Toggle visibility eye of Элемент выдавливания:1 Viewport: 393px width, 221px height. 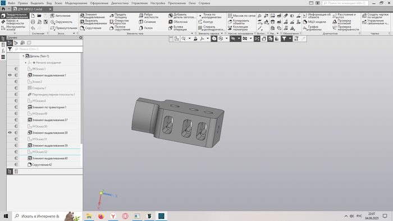point(10,75)
